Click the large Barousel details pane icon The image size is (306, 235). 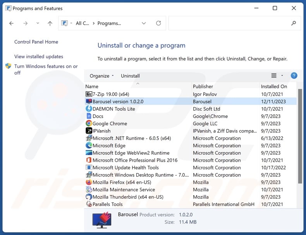point(101,220)
